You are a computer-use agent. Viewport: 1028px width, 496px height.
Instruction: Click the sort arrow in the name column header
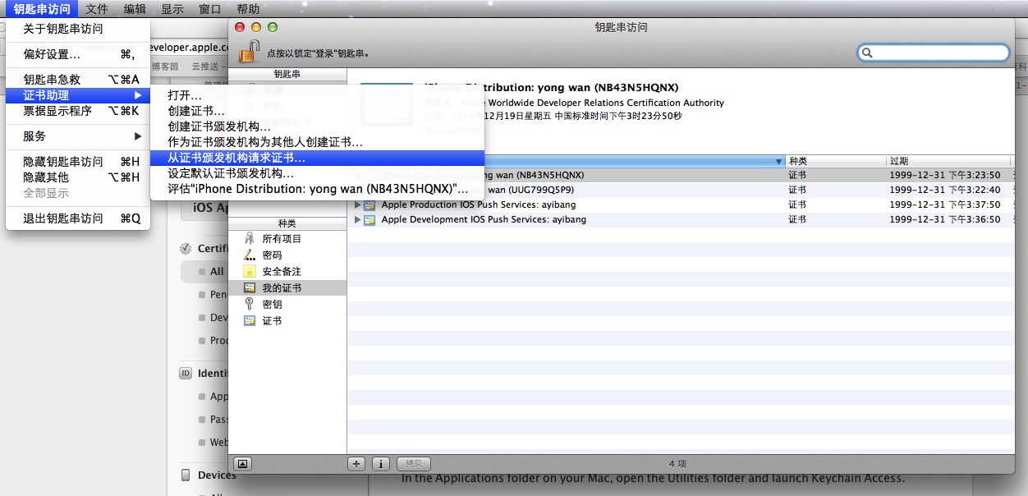click(x=778, y=161)
